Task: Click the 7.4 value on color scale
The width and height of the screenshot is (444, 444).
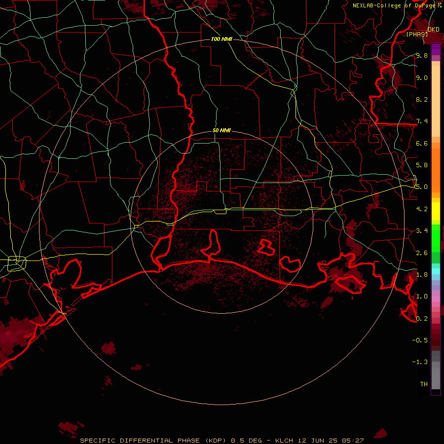Action: [422, 121]
